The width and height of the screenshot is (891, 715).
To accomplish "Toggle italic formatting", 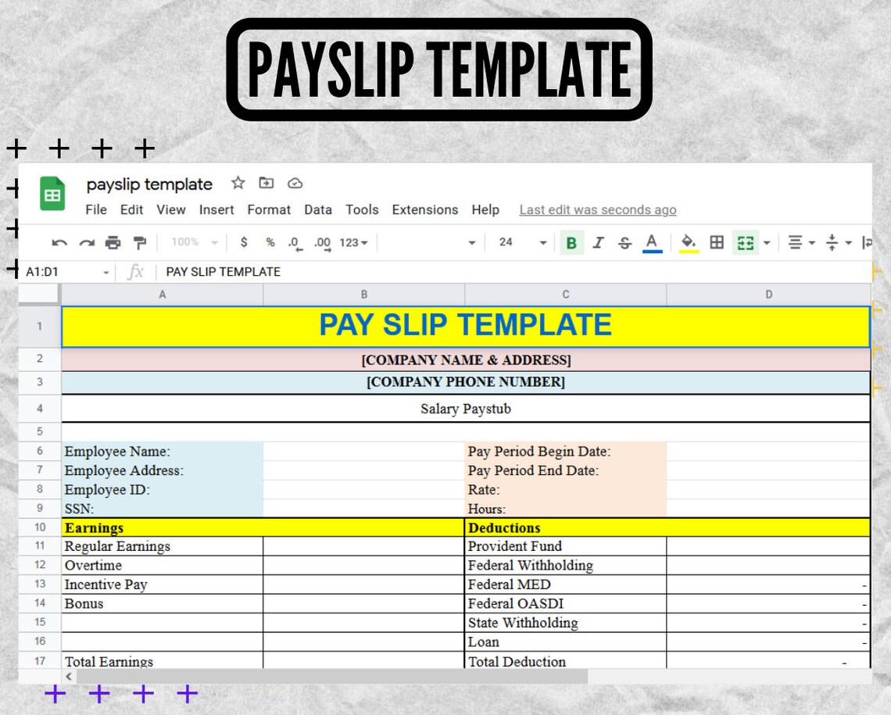I will pyautogui.click(x=598, y=242).
